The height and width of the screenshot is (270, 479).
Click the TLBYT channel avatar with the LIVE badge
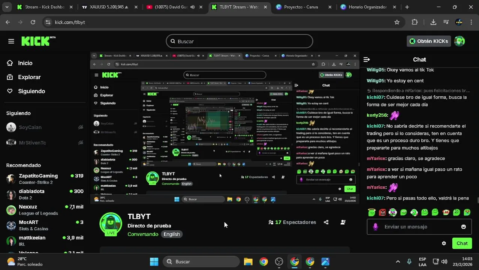[x=111, y=224]
